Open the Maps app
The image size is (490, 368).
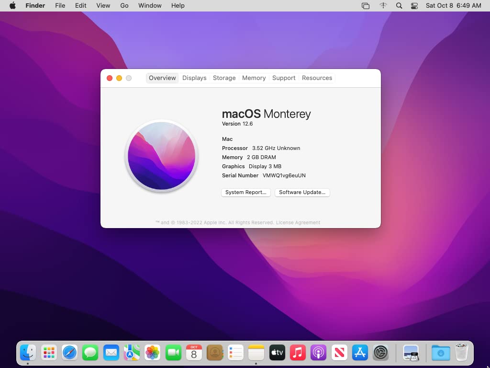132,353
